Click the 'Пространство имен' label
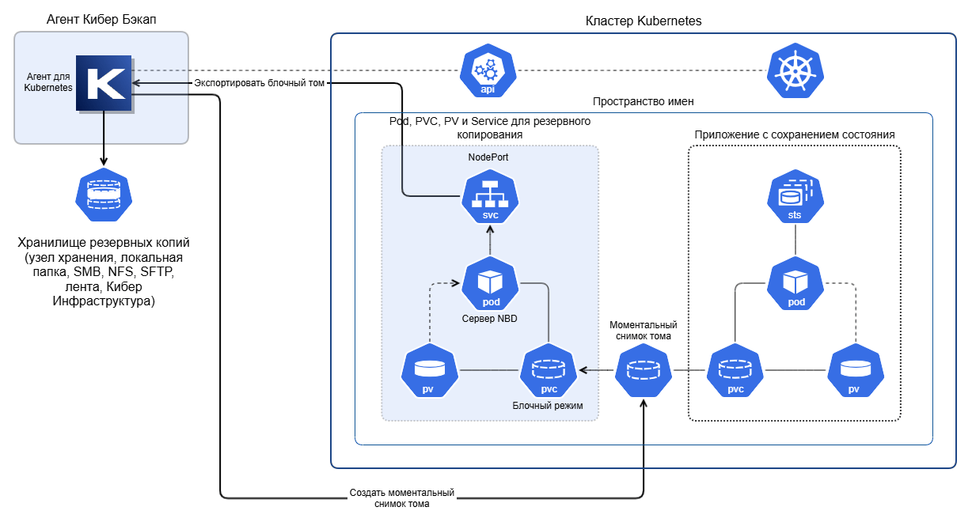The image size is (972, 526). [x=644, y=101]
